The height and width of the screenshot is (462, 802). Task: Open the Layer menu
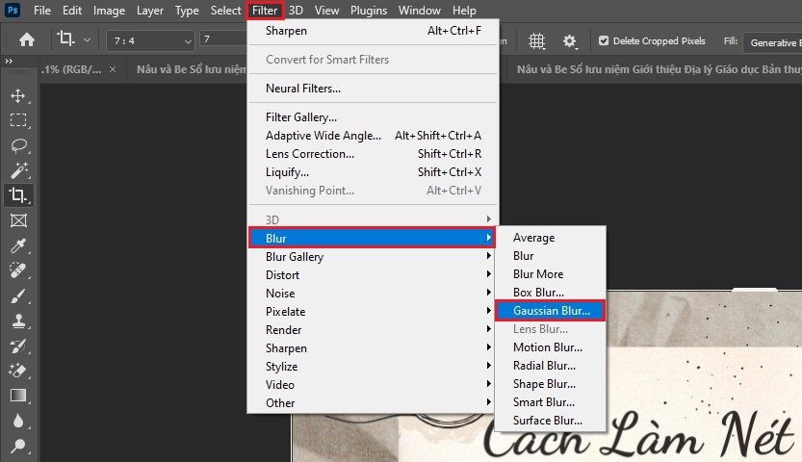(x=150, y=11)
